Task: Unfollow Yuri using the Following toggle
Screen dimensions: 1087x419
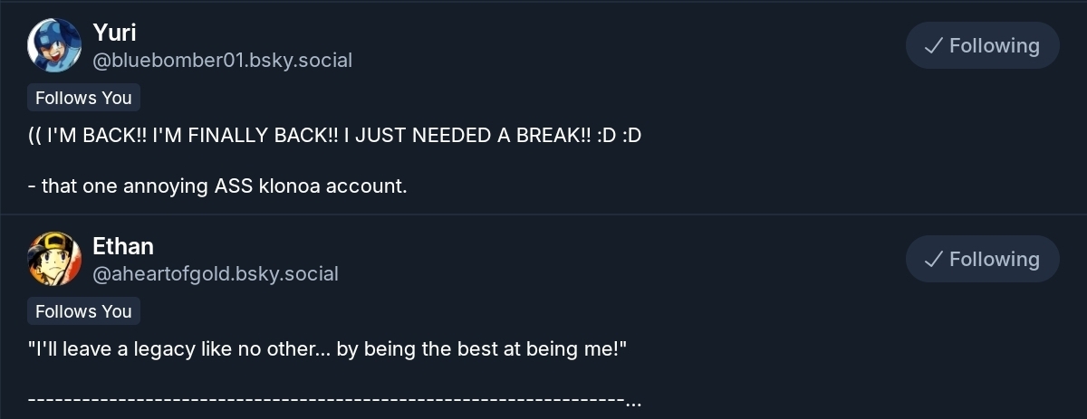Action: 982,46
